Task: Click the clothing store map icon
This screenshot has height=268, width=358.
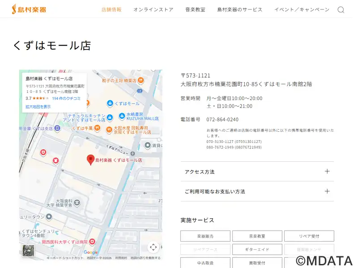Action: pyautogui.click(x=55, y=161)
